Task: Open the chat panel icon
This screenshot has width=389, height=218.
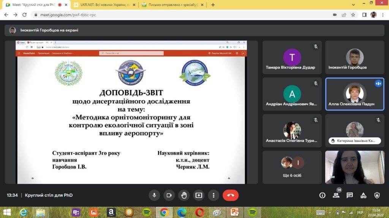Action: click(349, 195)
